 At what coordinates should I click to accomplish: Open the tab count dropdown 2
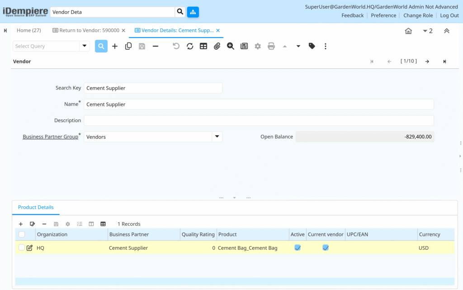click(x=428, y=31)
